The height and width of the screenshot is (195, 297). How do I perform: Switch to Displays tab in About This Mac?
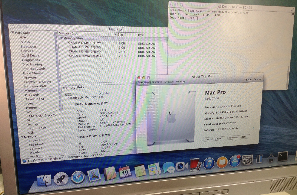pyautogui.click(x=157, y=82)
